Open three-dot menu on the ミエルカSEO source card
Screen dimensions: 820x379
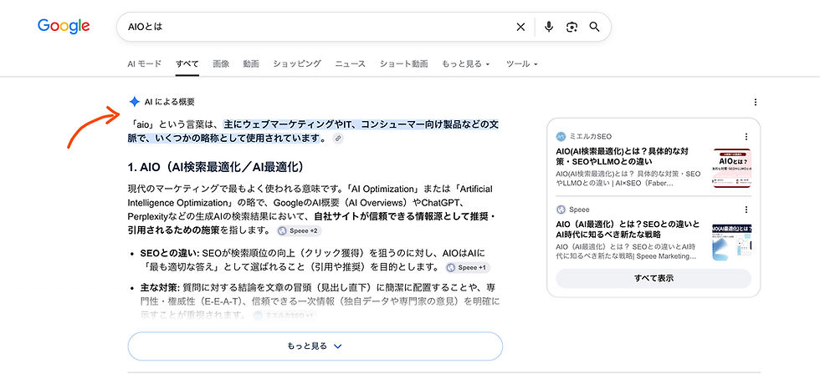(x=746, y=137)
